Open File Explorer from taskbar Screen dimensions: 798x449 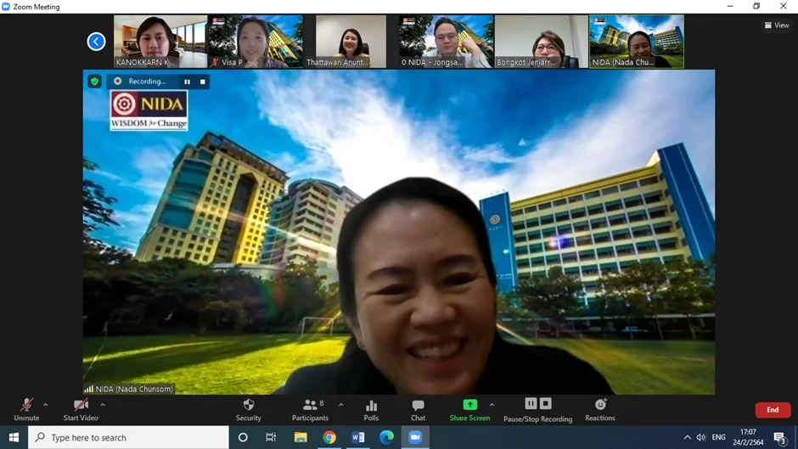click(x=301, y=437)
